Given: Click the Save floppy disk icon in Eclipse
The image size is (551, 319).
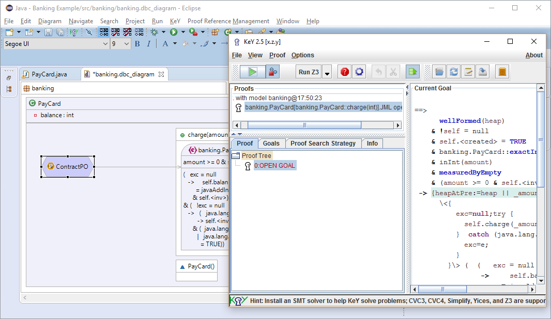Looking at the screenshot, I should 49,33.
